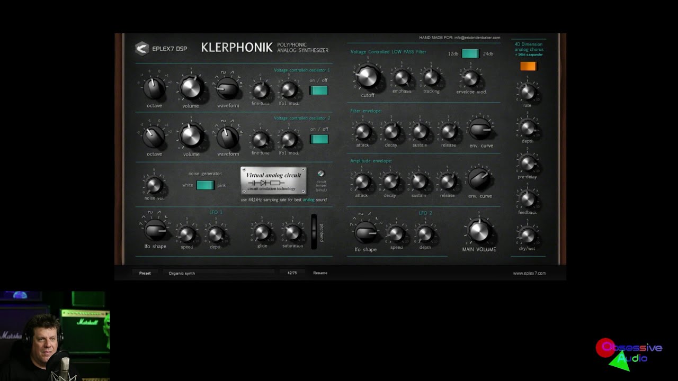Click LFO 1 lfo shape knob
Screen dimensions: 678x381
tap(155, 230)
